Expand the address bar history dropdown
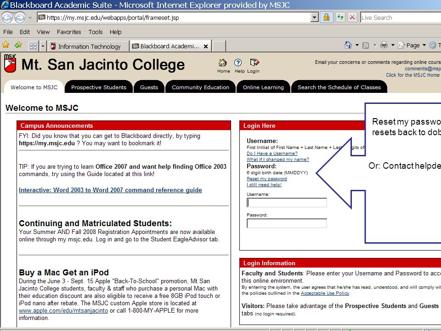Image resolution: width=441 pixels, height=331 pixels. [x=315, y=17]
